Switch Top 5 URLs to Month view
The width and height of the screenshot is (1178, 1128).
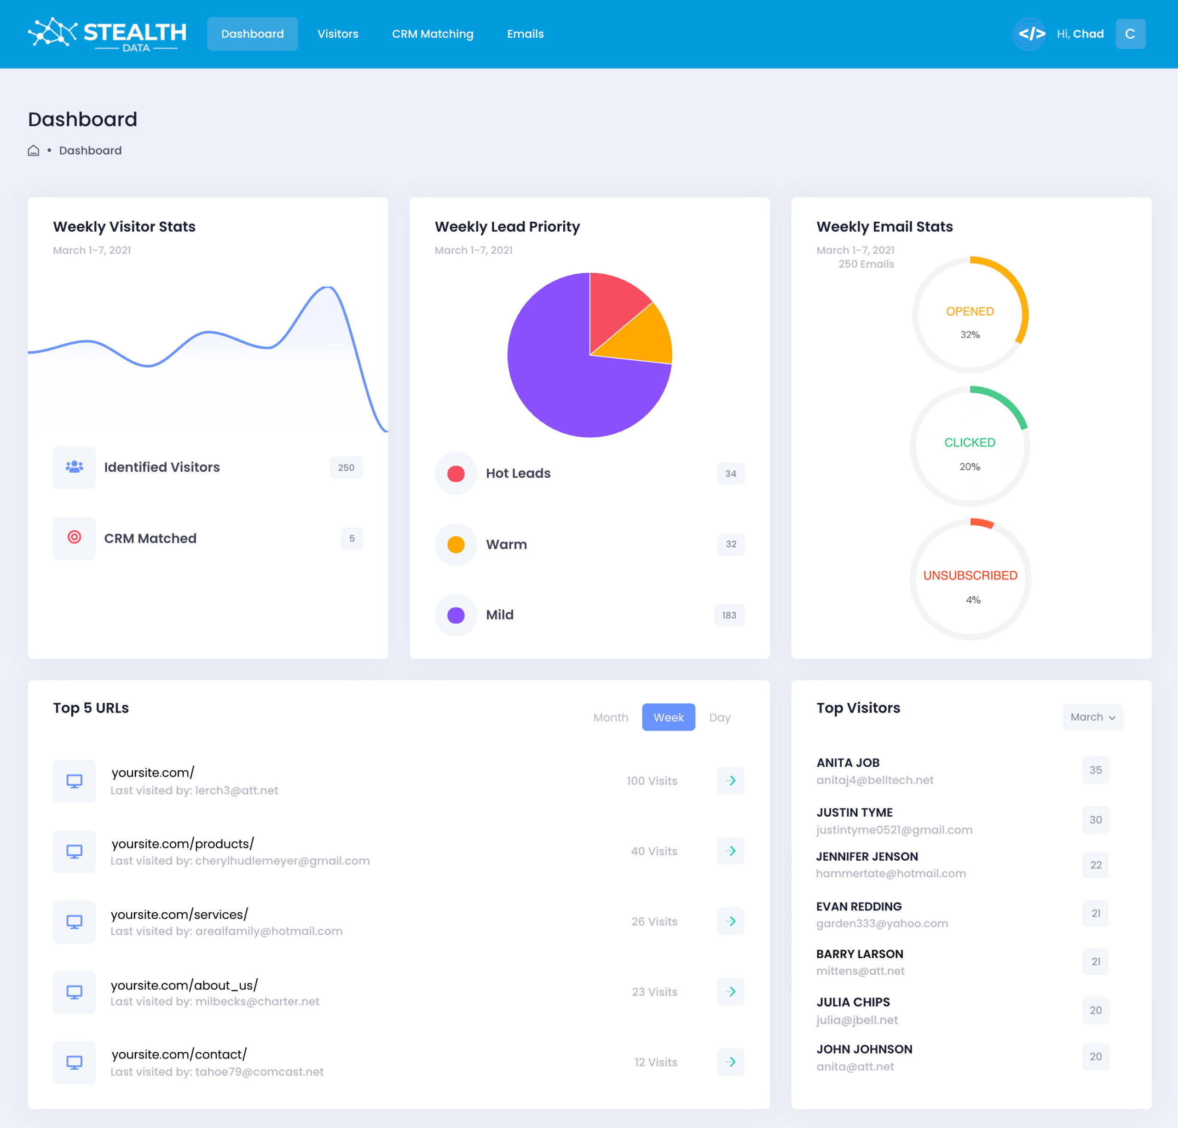610,717
